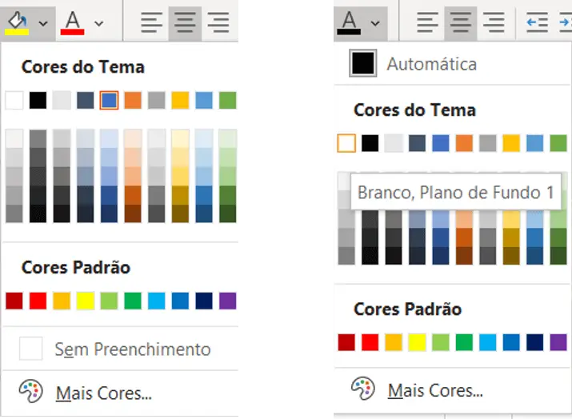
Task: Pick purple standard color in fill panel
Action: [228, 301]
